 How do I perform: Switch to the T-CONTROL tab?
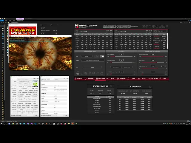(153, 79)
